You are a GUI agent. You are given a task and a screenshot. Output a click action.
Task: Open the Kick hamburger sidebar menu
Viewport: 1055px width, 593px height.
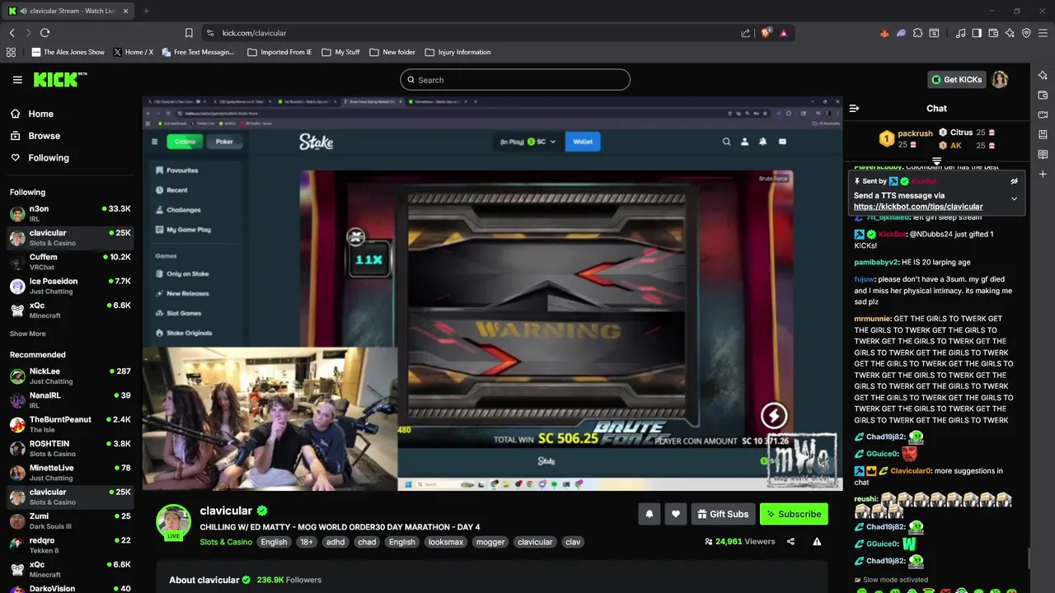coord(17,80)
